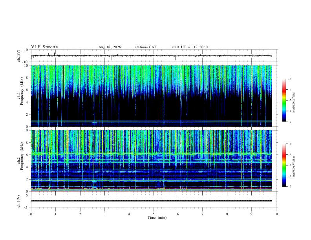This screenshot has width=311, height=240.
Task: Click the -7 label on lower color bar
Action: pyautogui.click(x=289, y=187)
